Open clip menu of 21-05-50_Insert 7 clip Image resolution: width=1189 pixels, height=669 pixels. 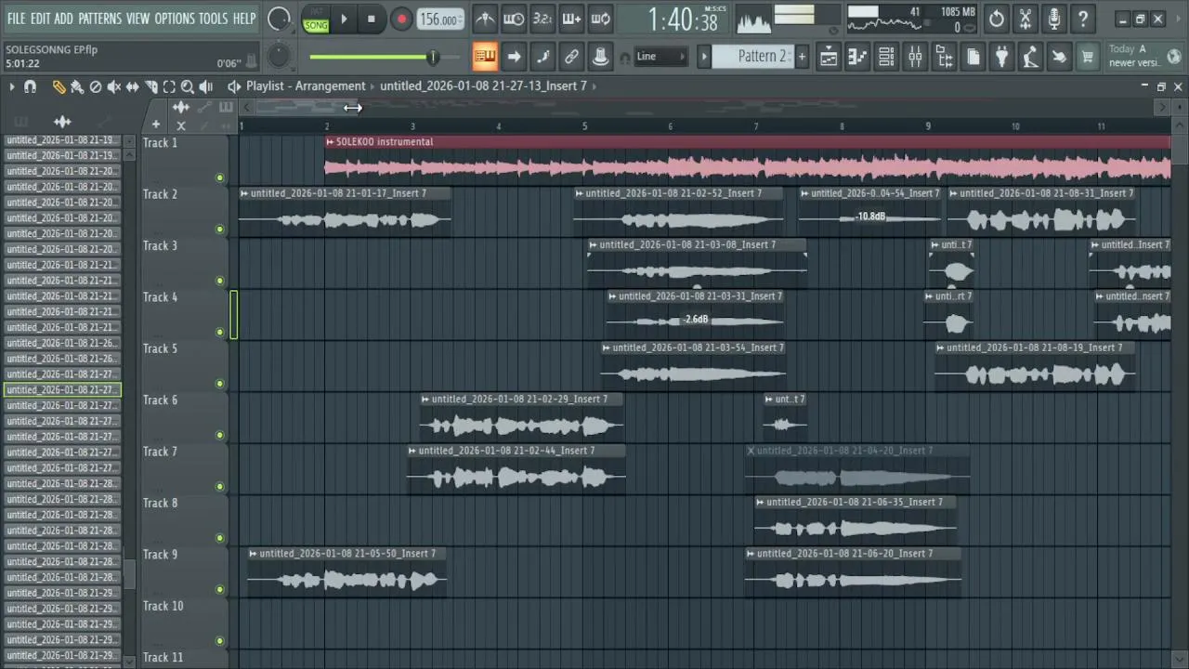[254, 554]
